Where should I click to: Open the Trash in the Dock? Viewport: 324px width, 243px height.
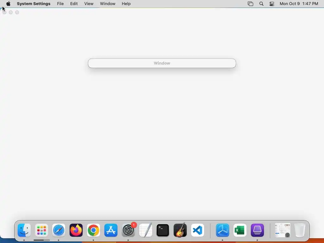300,230
